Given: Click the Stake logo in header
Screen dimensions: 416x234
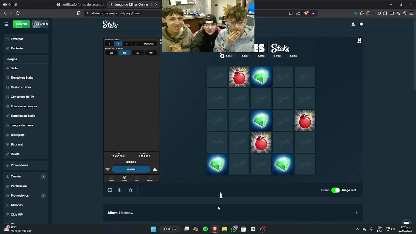Looking at the screenshot, I should (110, 24).
